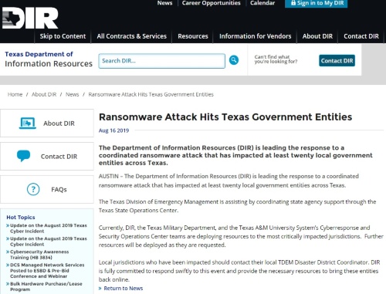386x294 pixels.
Task: Select Skip to Content in main navigation
Action: [63, 36]
